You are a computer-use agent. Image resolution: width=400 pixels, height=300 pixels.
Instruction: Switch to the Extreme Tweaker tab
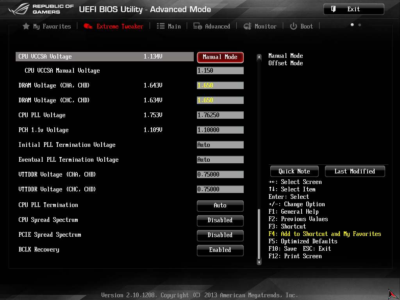[x=114, y=26]
